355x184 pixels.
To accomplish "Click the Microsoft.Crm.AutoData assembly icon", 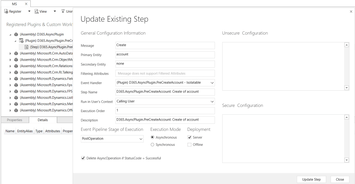I will coord(16,53).
